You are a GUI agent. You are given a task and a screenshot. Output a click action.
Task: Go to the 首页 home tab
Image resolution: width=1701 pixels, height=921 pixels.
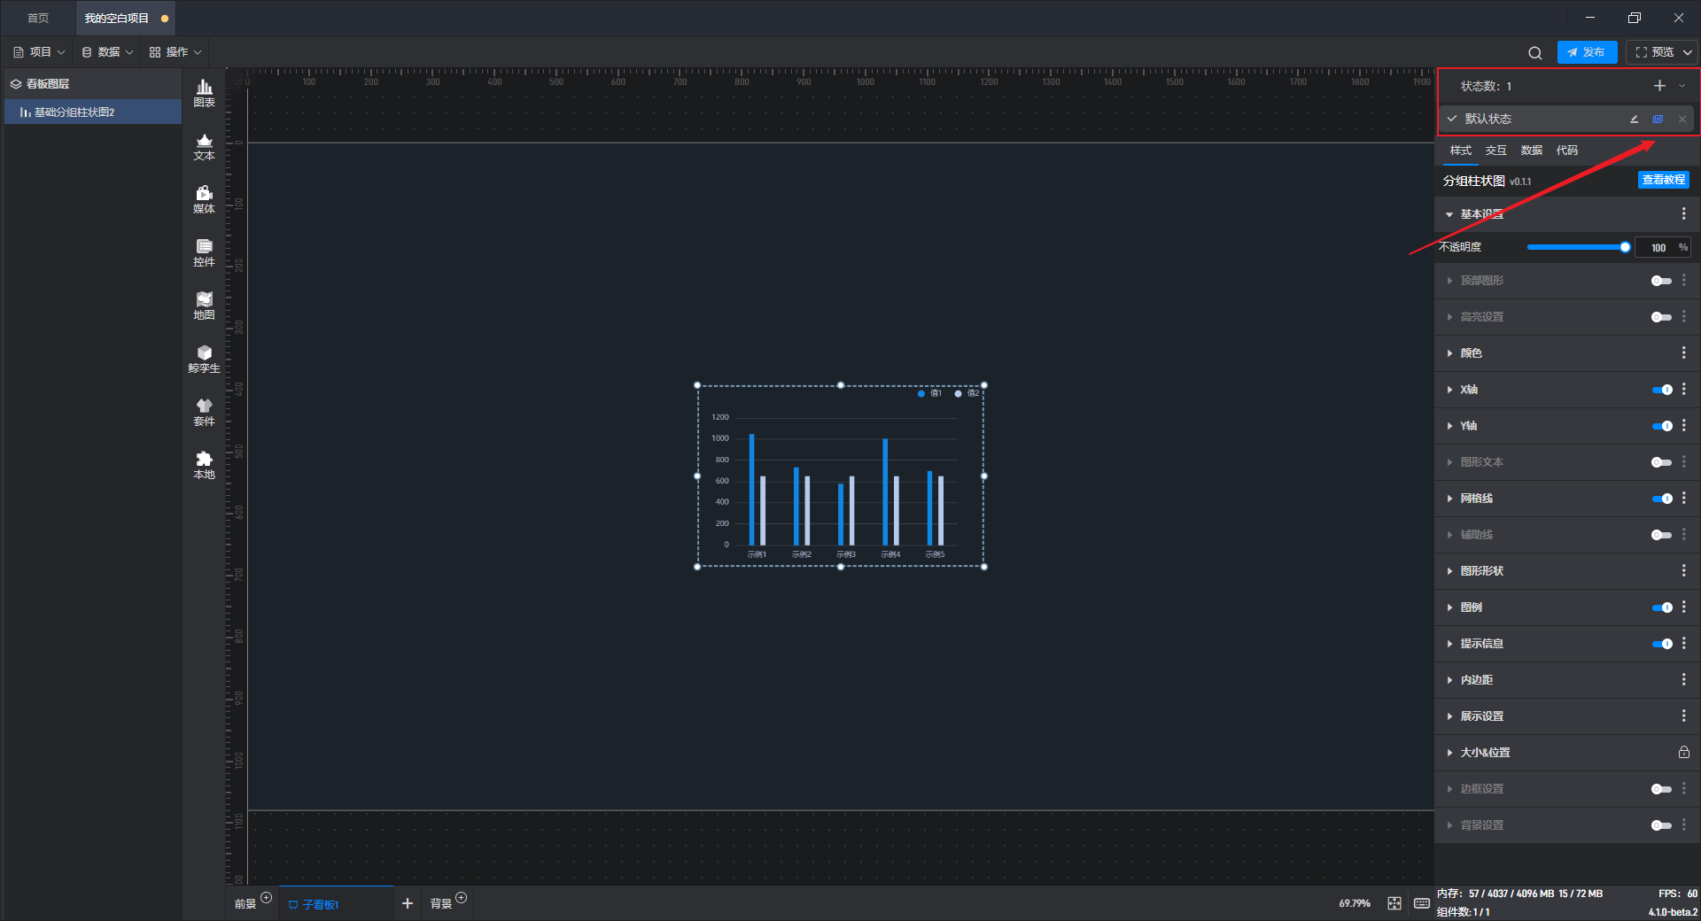pos(38,19)
